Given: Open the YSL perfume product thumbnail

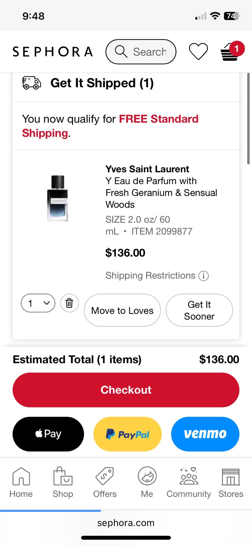Looking at the screenshot, I should [58, 198].
